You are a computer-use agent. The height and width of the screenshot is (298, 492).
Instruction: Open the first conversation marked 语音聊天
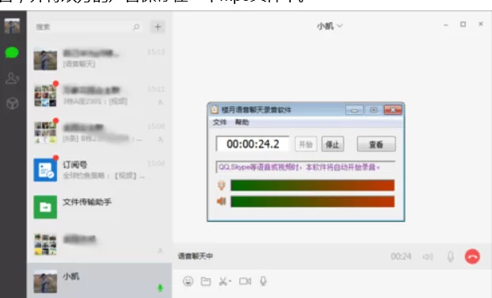coord(100,59)
